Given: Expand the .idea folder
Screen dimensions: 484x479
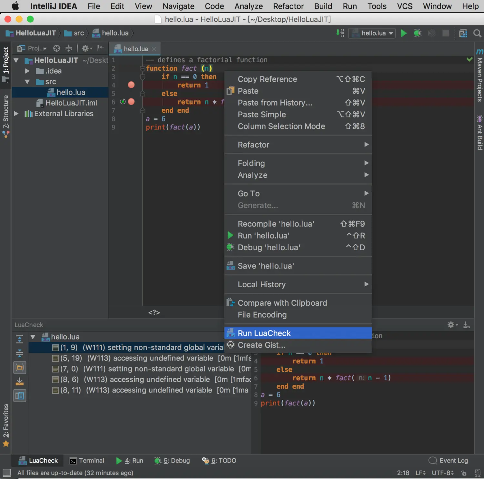Looking at the screenshot, I should [x=27, y=71].
